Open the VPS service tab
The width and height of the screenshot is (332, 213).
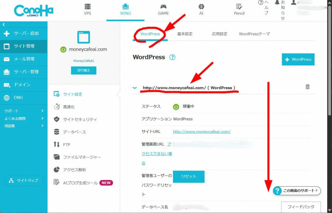click(x=88, y=10)
